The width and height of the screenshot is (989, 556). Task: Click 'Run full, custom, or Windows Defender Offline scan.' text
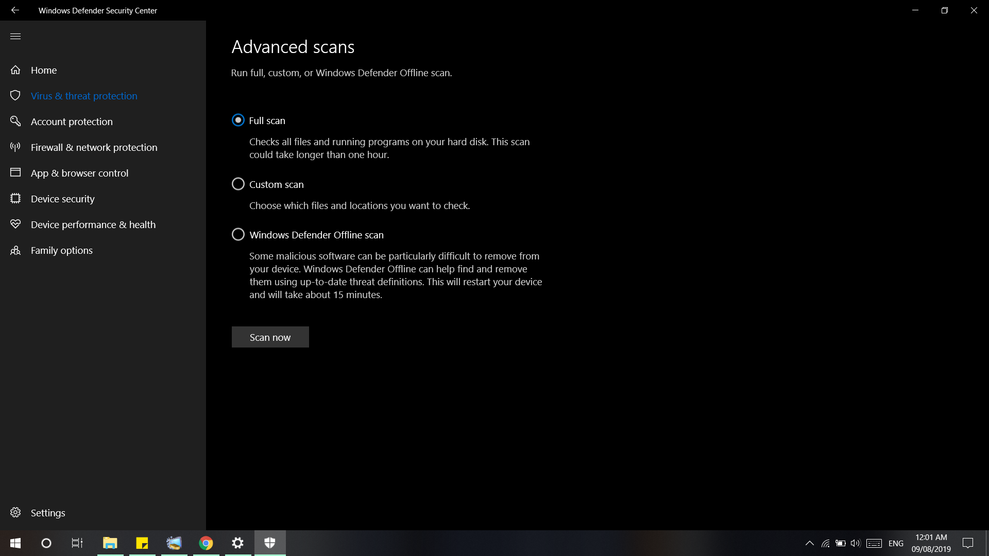coord(342,73)
